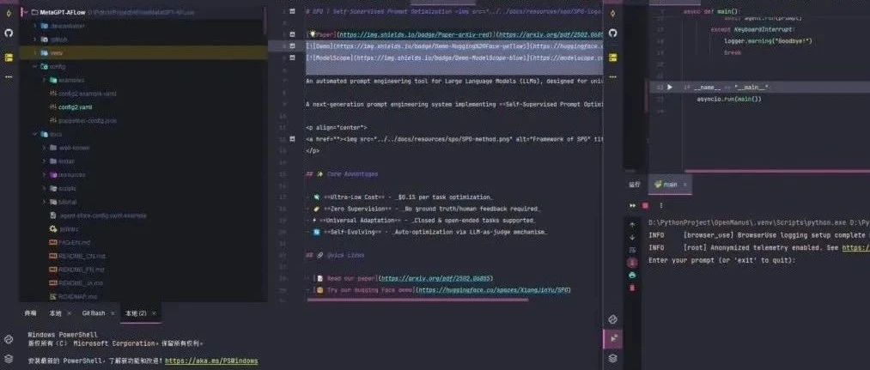Select yellow Project tool icon in OpenManus sidebar

612,58
